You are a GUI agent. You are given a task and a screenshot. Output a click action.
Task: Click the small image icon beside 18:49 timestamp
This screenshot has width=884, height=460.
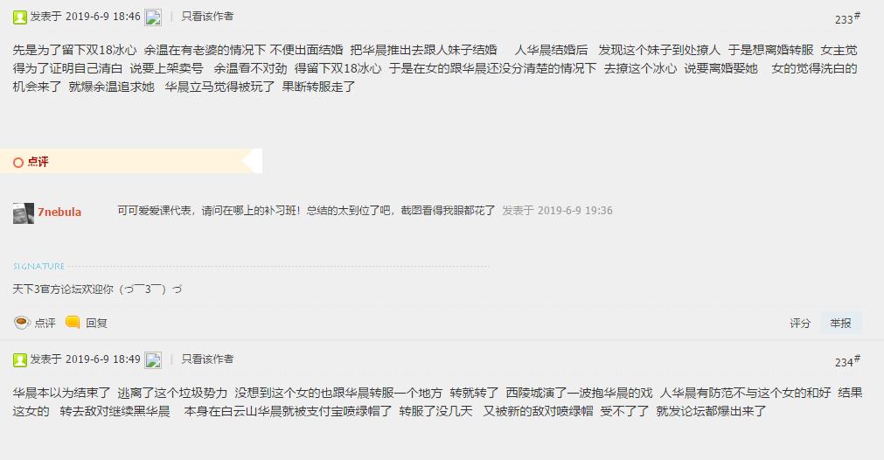click(153, 360)
